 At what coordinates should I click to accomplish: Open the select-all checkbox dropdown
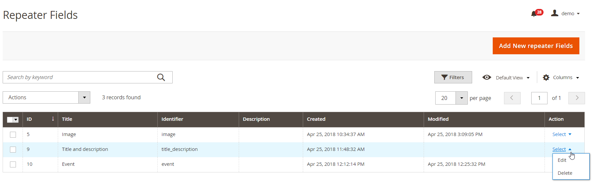pos(16,120)
